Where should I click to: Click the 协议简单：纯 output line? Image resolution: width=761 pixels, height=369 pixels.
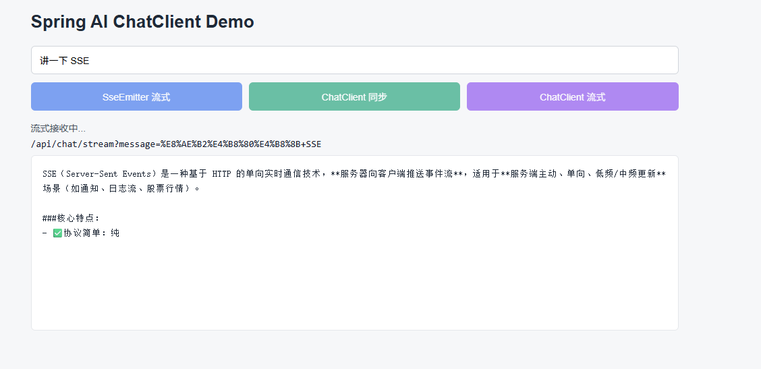click(81, 233)
